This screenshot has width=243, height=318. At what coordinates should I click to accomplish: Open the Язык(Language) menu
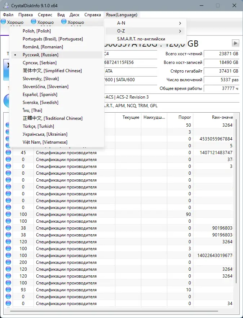point(121,15)
